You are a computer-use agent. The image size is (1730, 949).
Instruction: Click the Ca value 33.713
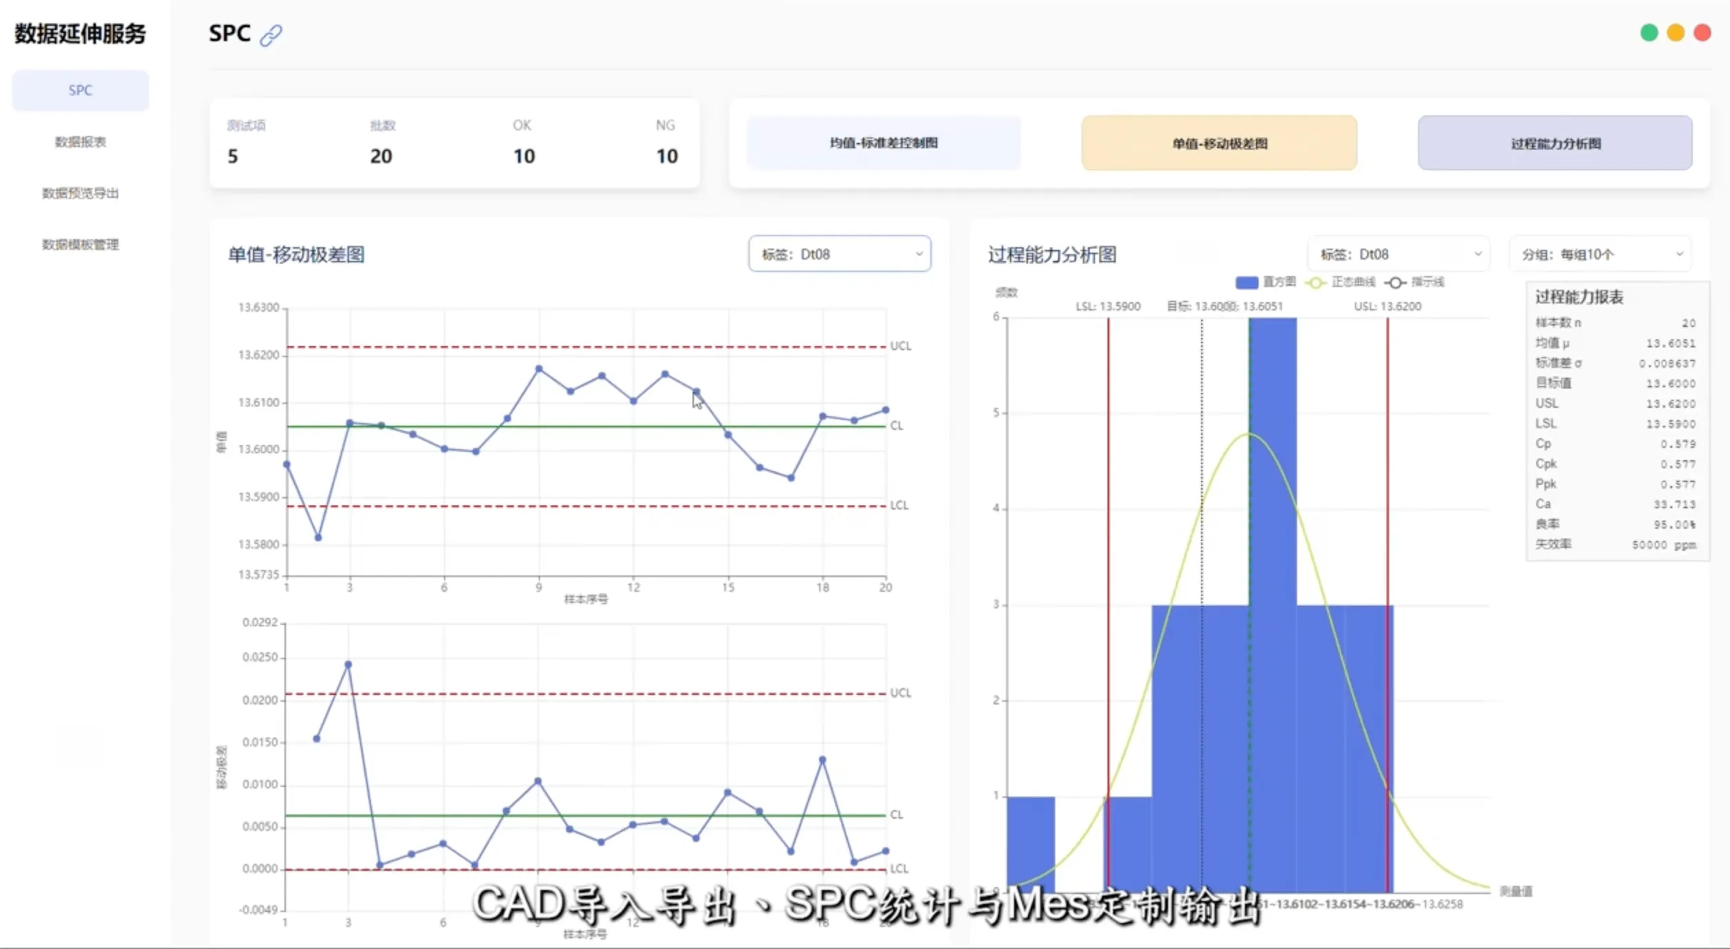[x=1675, y=505]
